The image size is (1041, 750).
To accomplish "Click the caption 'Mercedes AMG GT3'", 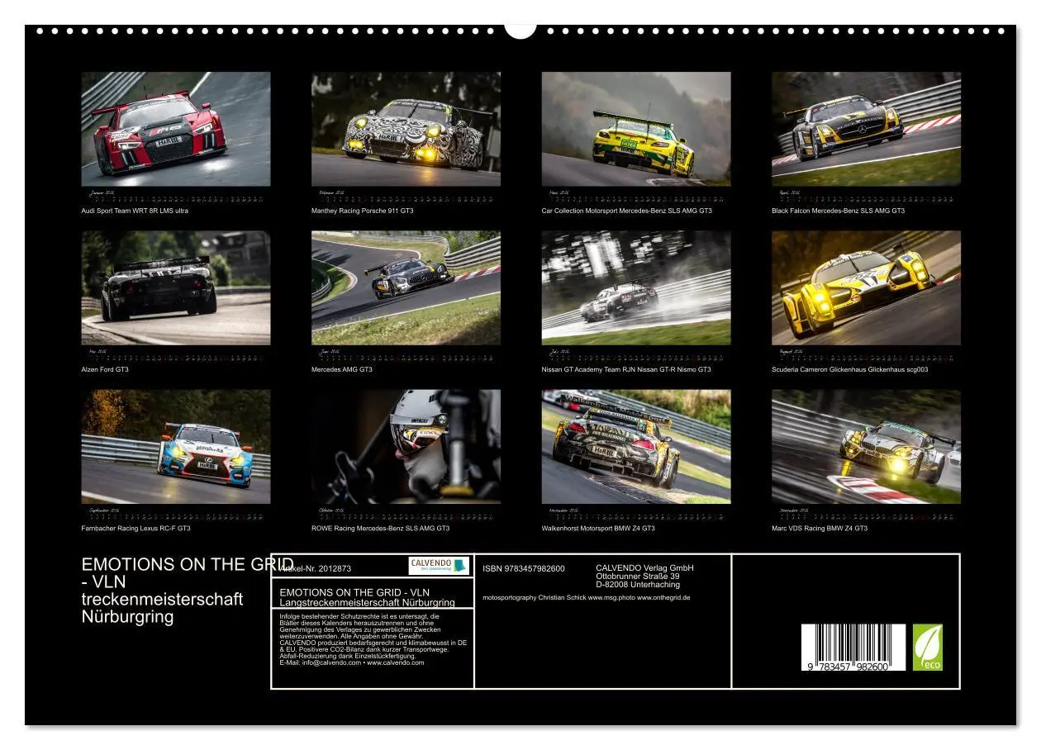I will [x=341, y=369].
